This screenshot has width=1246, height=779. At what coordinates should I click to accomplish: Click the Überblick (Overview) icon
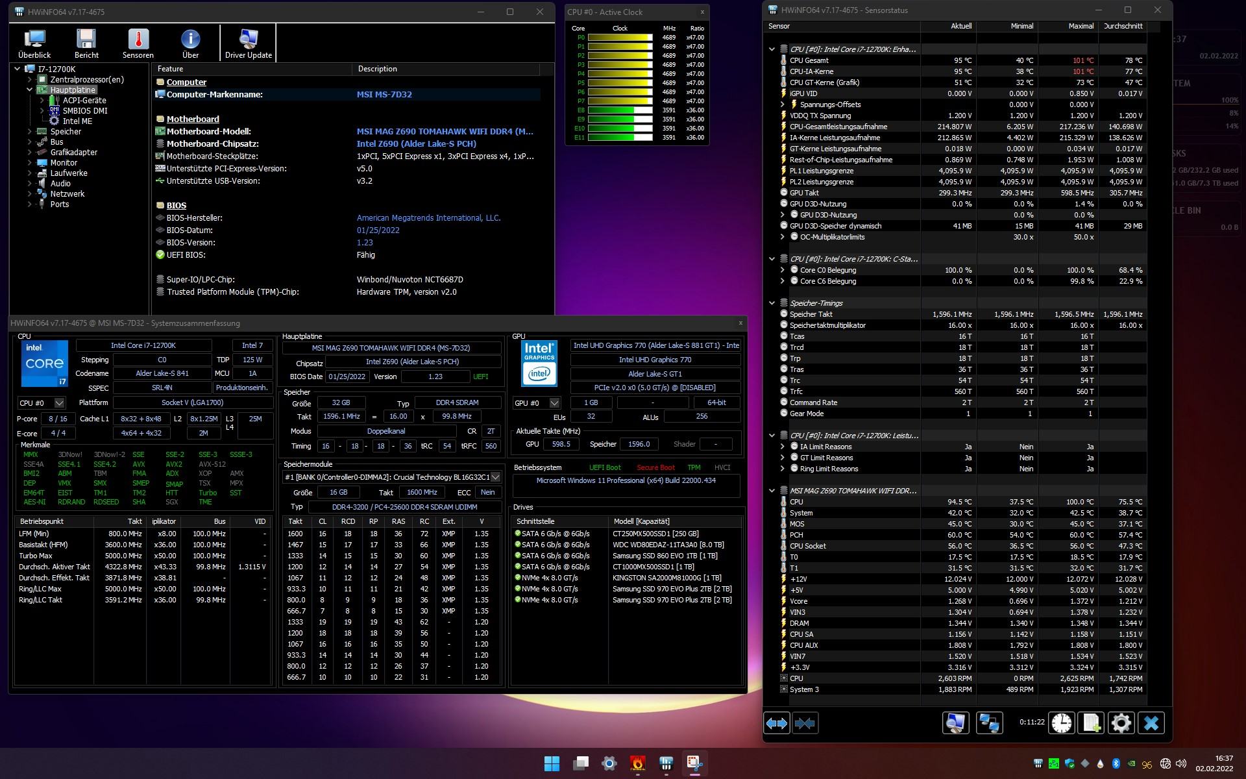click(34, 42)
